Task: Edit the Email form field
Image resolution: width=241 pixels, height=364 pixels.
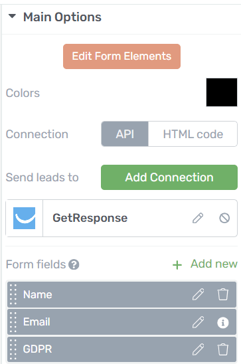Action: point(198,322)
